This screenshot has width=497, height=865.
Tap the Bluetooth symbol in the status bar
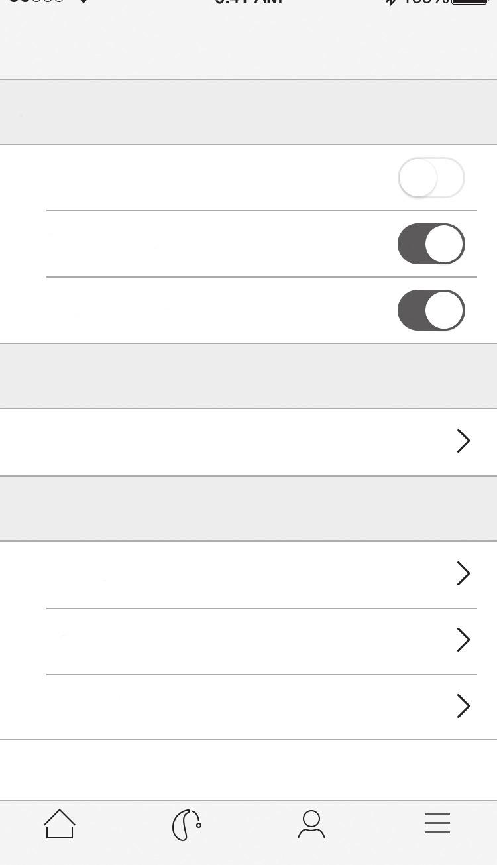click(x=392, y=2)
